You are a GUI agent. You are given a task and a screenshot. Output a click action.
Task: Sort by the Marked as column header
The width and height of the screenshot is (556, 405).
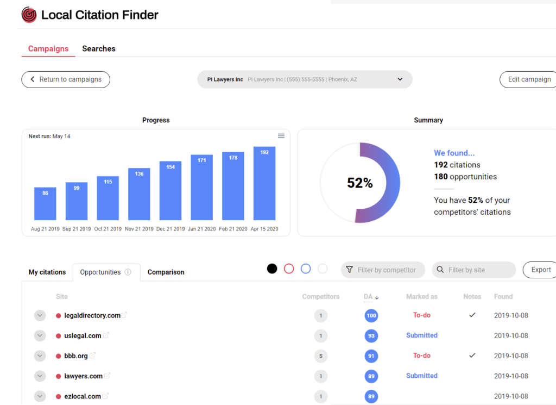tap(421, 296)
